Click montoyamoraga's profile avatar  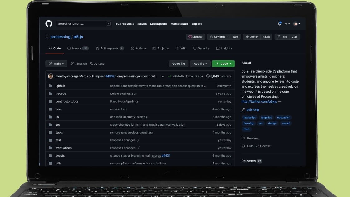(x=51, y=76)
